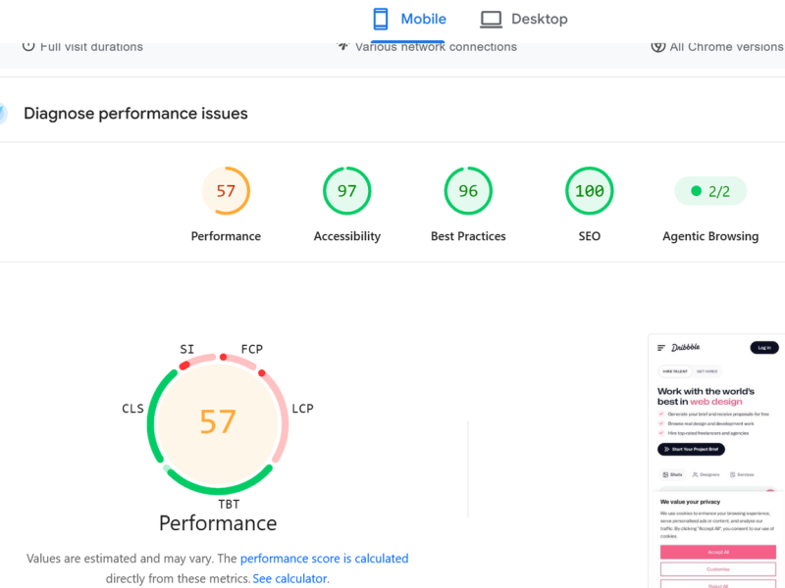Click the clock icon beside 'Full visit durations'
The image size is (785, 588).
[28, 46]
